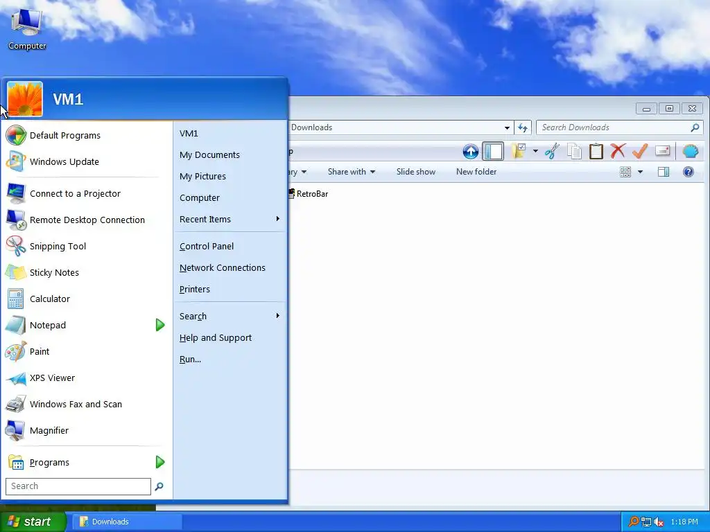This screenshot has width=710, height=532.
Task: Select Computer desktop icon
Action: click(x=27, y=29)
